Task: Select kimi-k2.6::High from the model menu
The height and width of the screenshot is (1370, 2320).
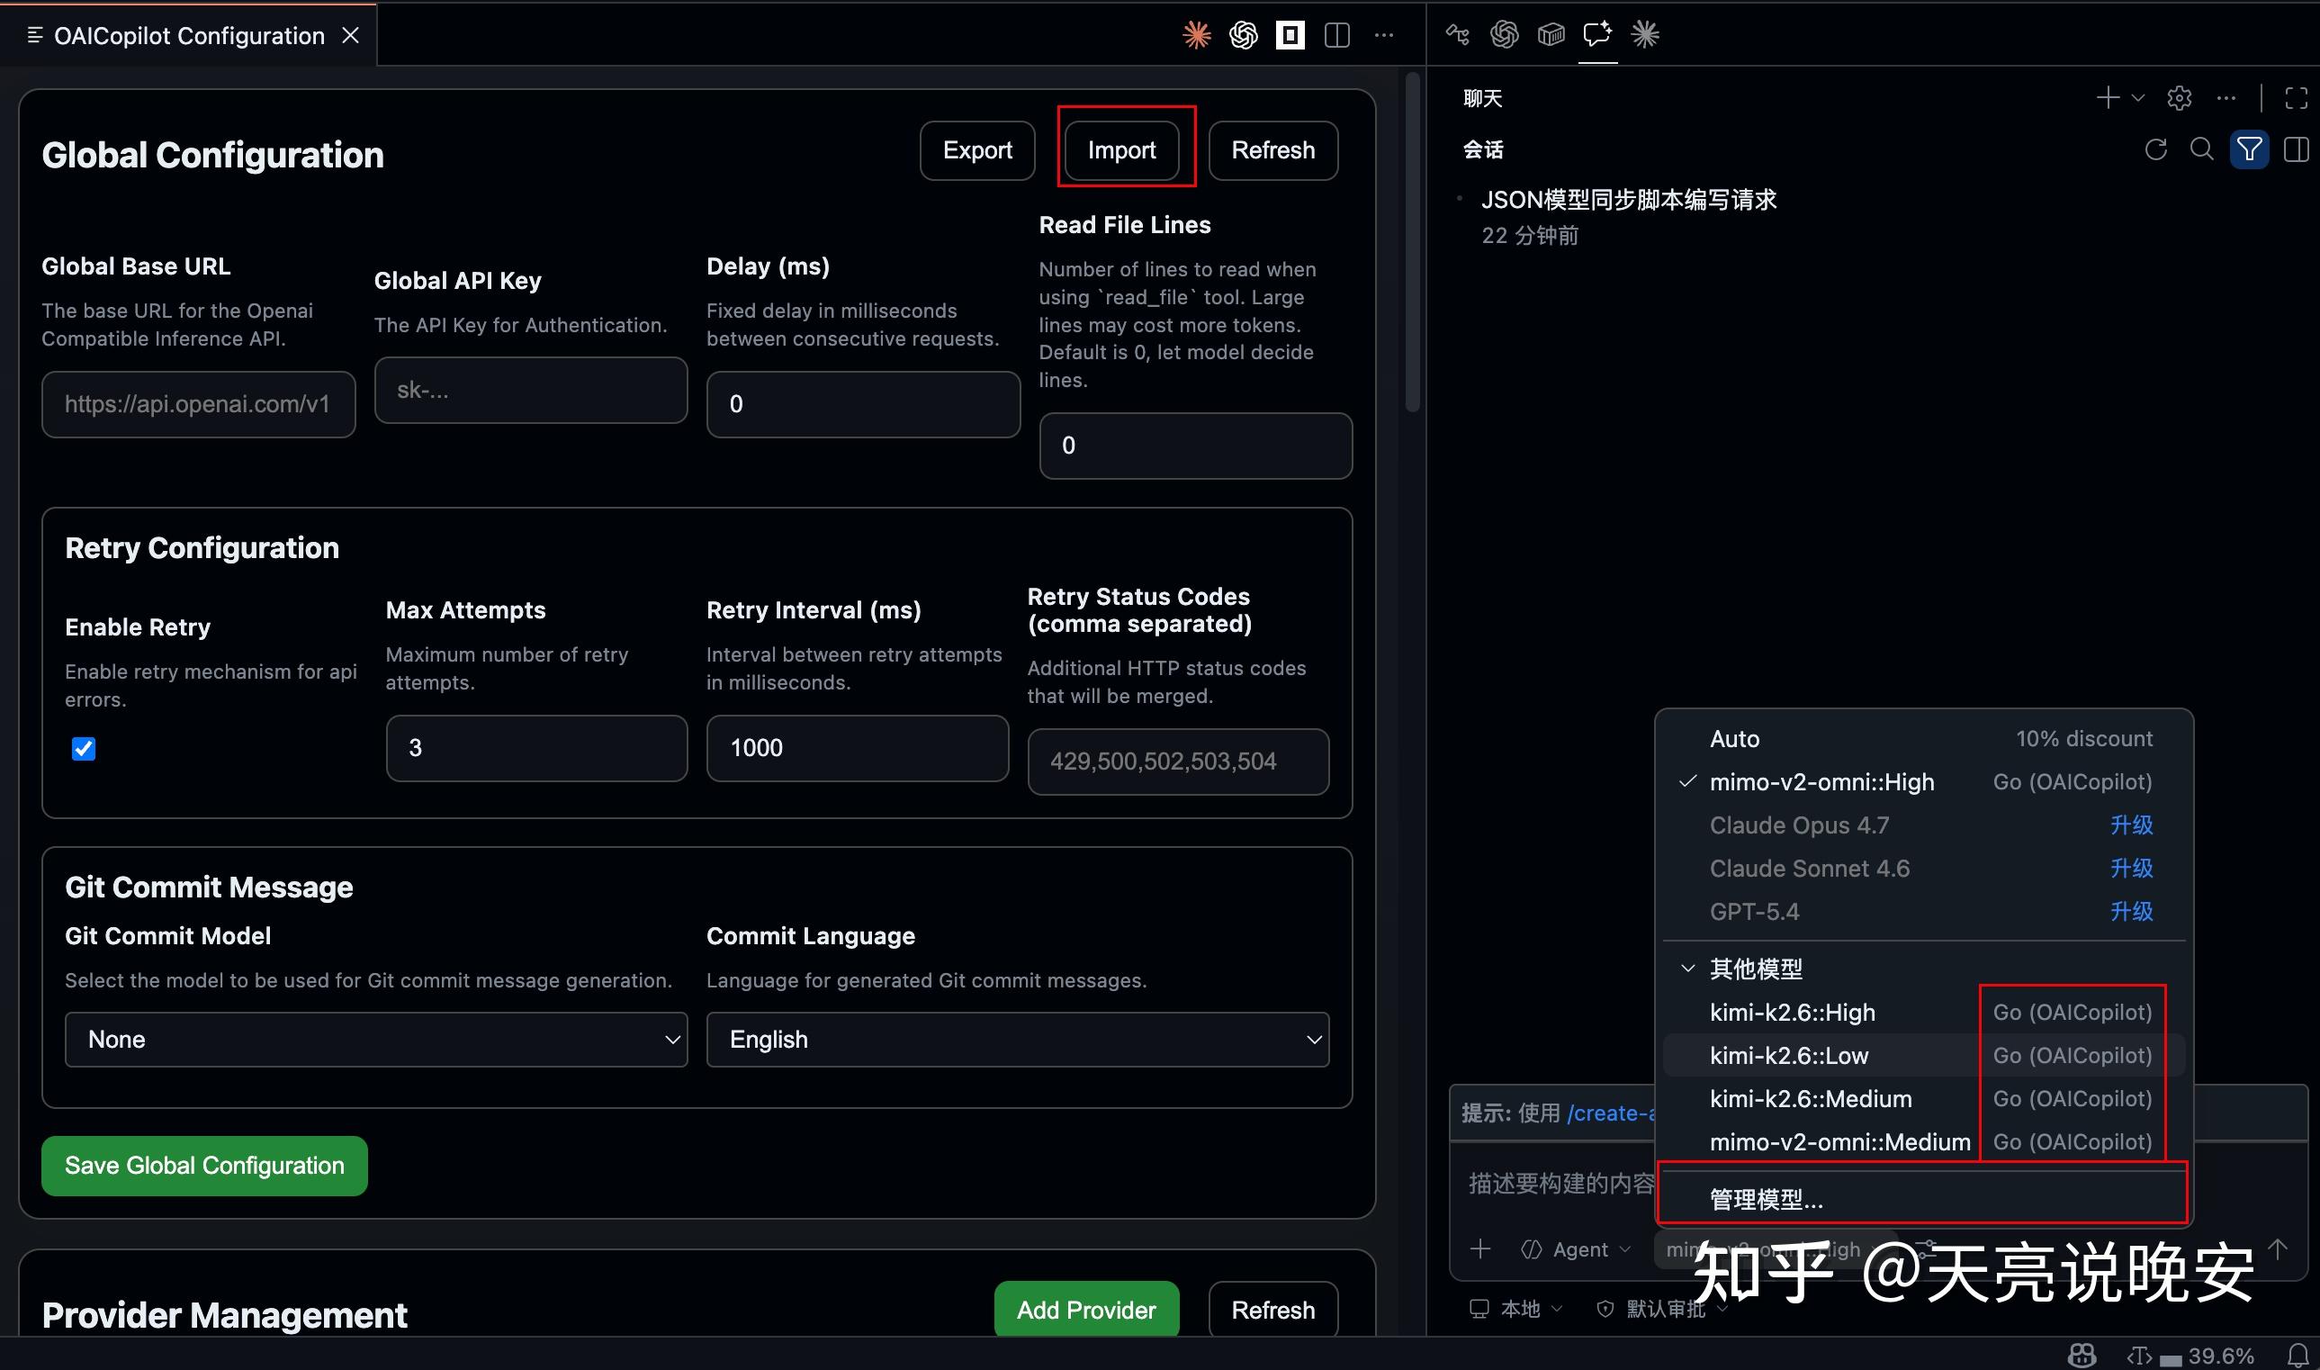Action: coord(1923,1012)
